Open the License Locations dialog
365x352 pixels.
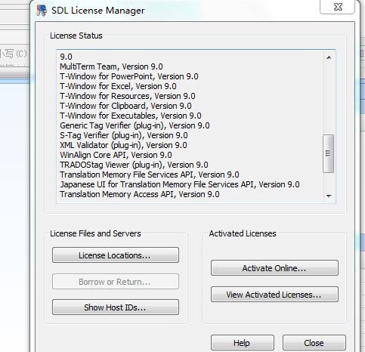pyautogui.click(x=116, y=255)
